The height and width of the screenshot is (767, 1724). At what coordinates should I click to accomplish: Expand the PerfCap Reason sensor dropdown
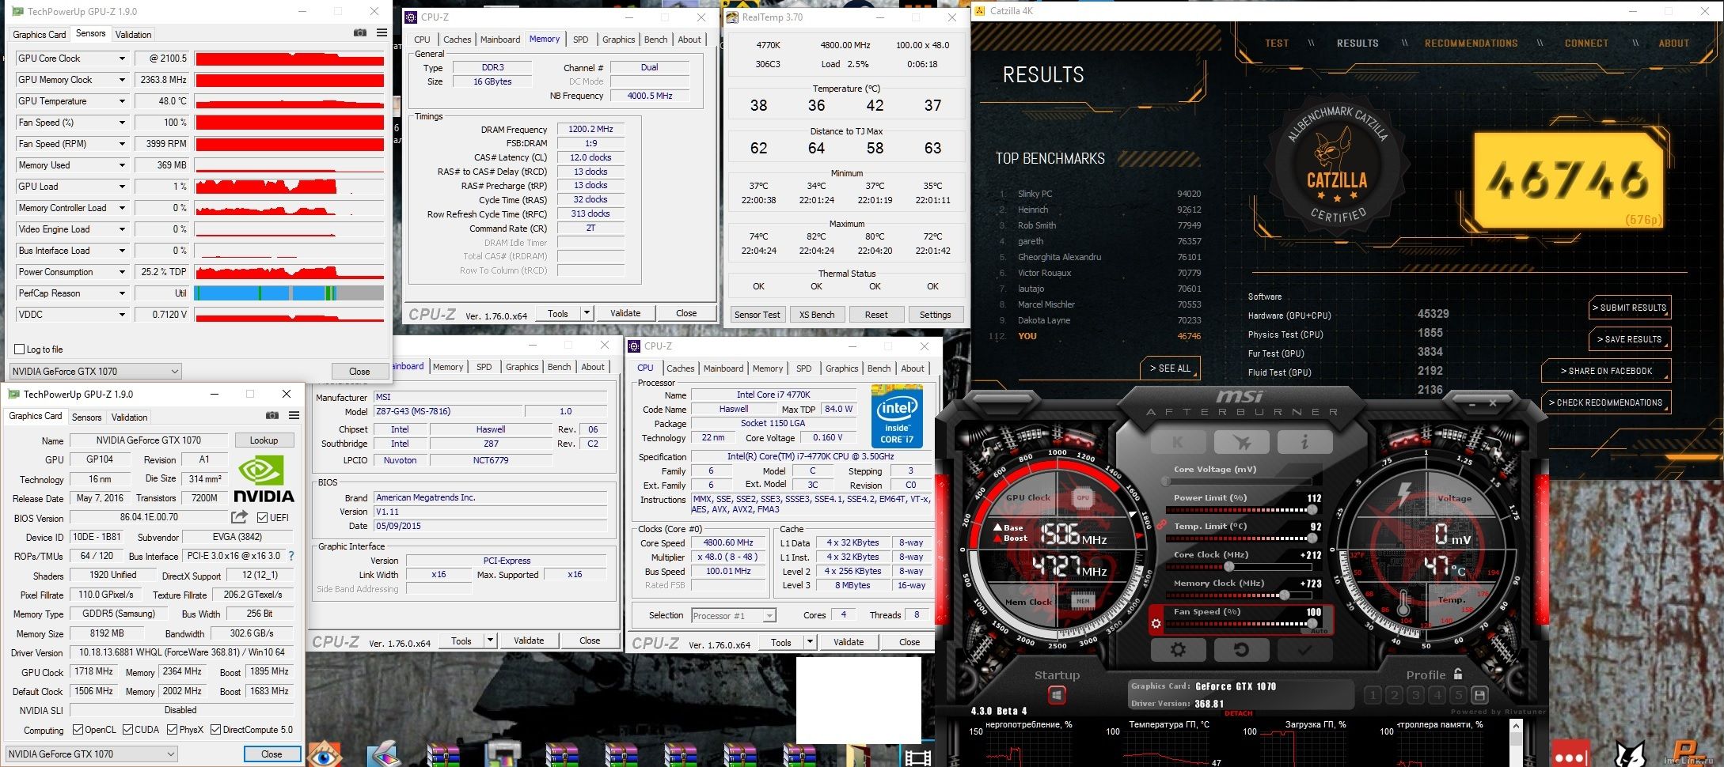[x=122, y=293]
